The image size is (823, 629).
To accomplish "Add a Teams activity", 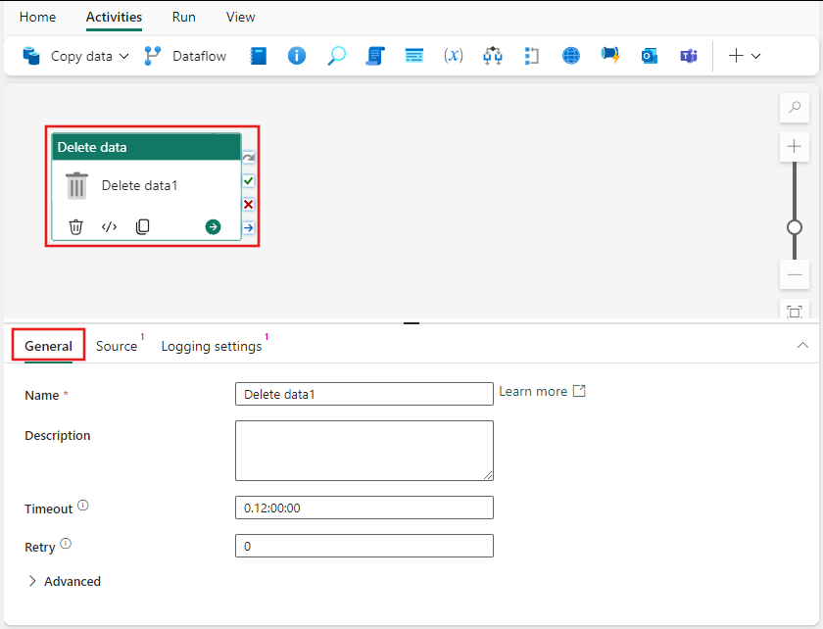I will (x=688, y=56).
